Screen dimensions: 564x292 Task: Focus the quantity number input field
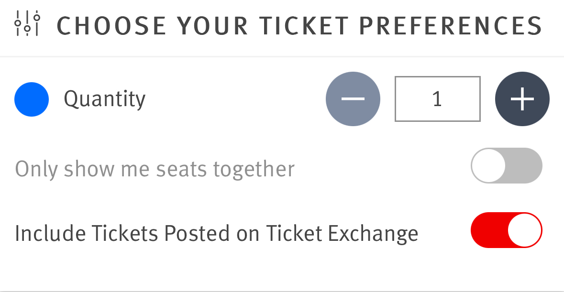click(x=437, y=99)
